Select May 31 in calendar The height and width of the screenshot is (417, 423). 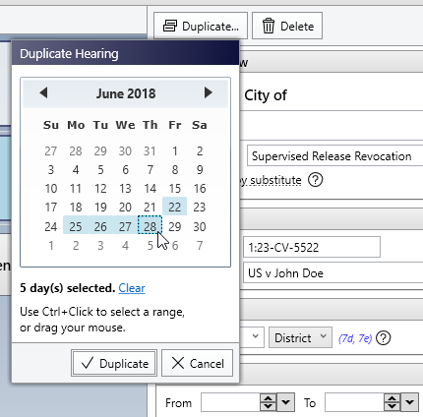pyautogui.click(x=150, y=150)
